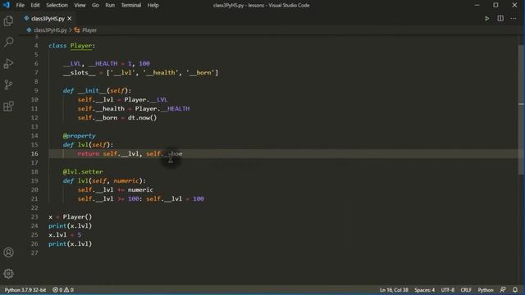Close the class3PyHS.py tab
525x295 pixels.
69,18
